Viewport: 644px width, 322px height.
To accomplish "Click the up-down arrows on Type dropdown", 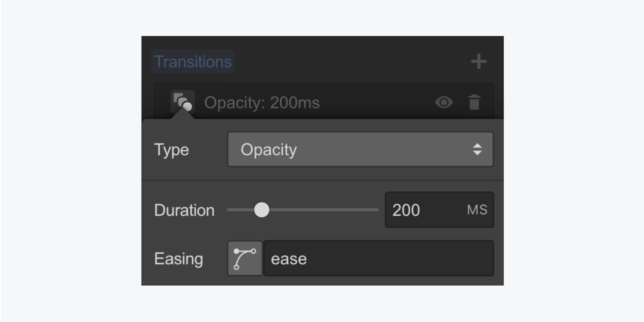I will click(477, 150).
